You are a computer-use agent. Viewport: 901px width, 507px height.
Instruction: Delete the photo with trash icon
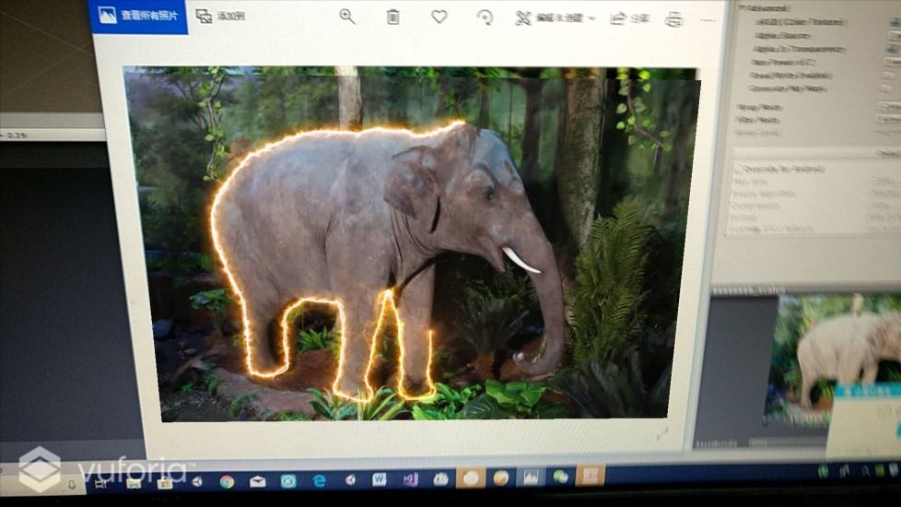tap(393, 17)
